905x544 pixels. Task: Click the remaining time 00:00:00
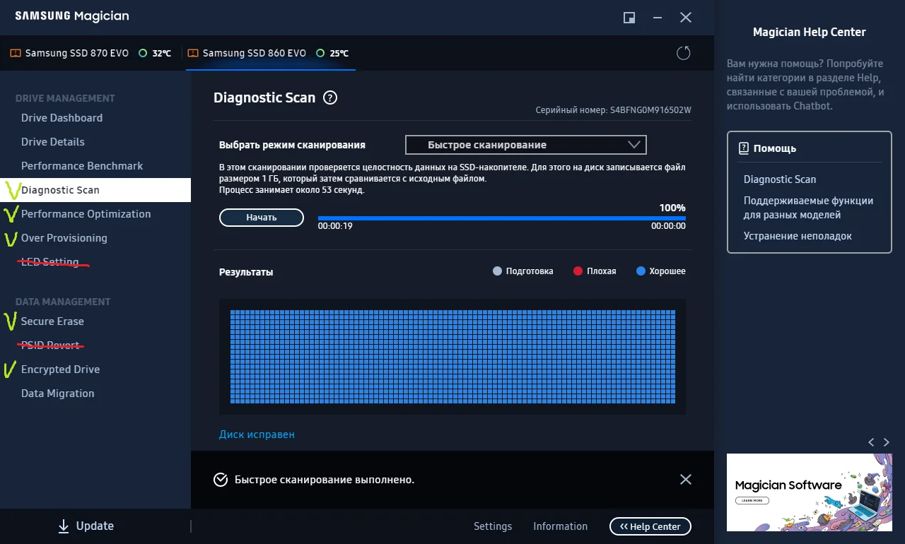(x=668, y=226)
